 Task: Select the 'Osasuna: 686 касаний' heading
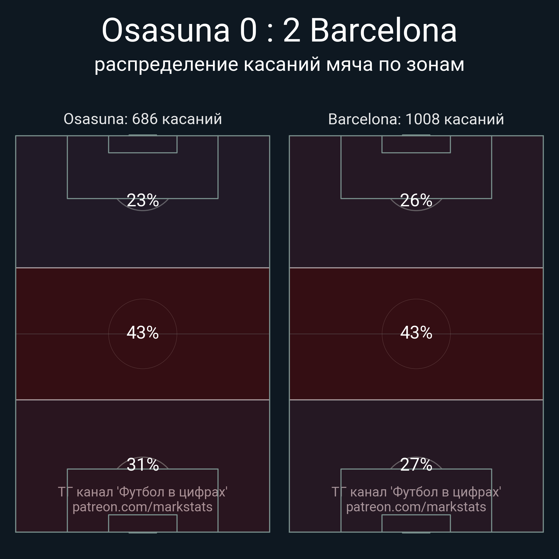143,119
